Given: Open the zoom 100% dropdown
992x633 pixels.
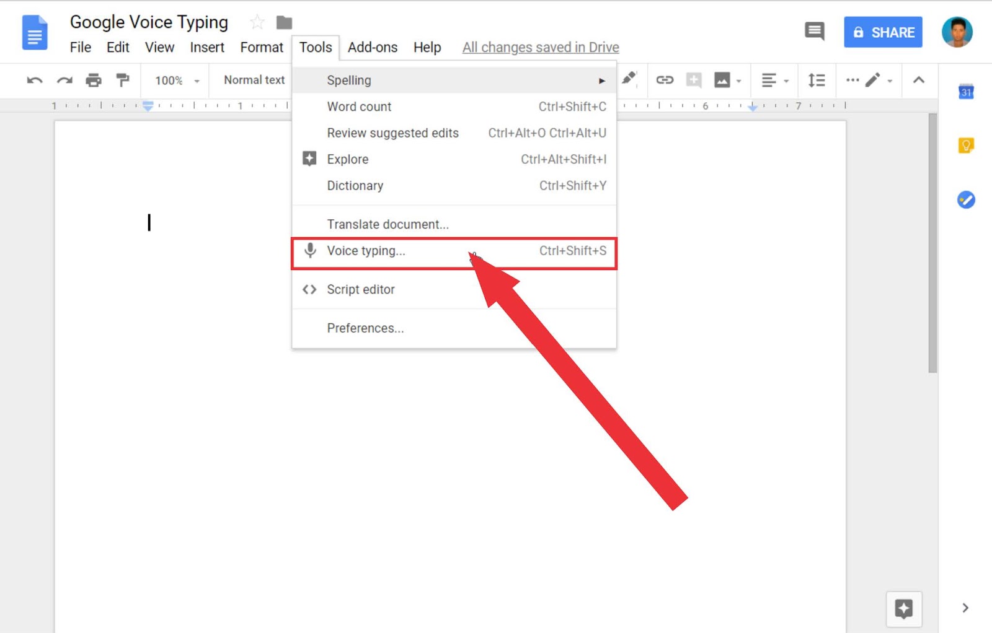Looking at the screenshot, I should point(177,81).
